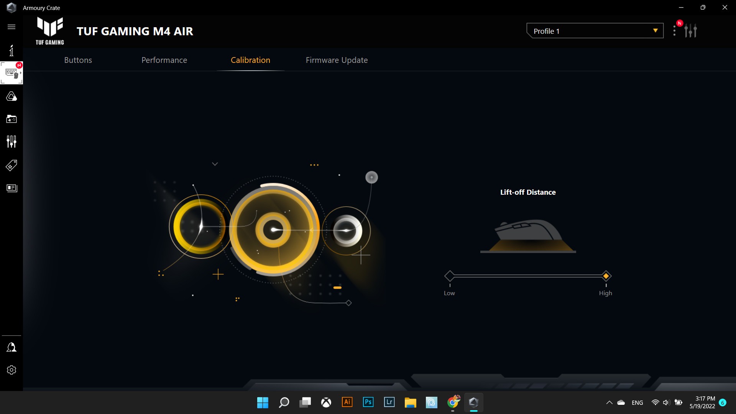Launch Photoshop from taskbar
The image size is (736, 414).
[368, 402]
